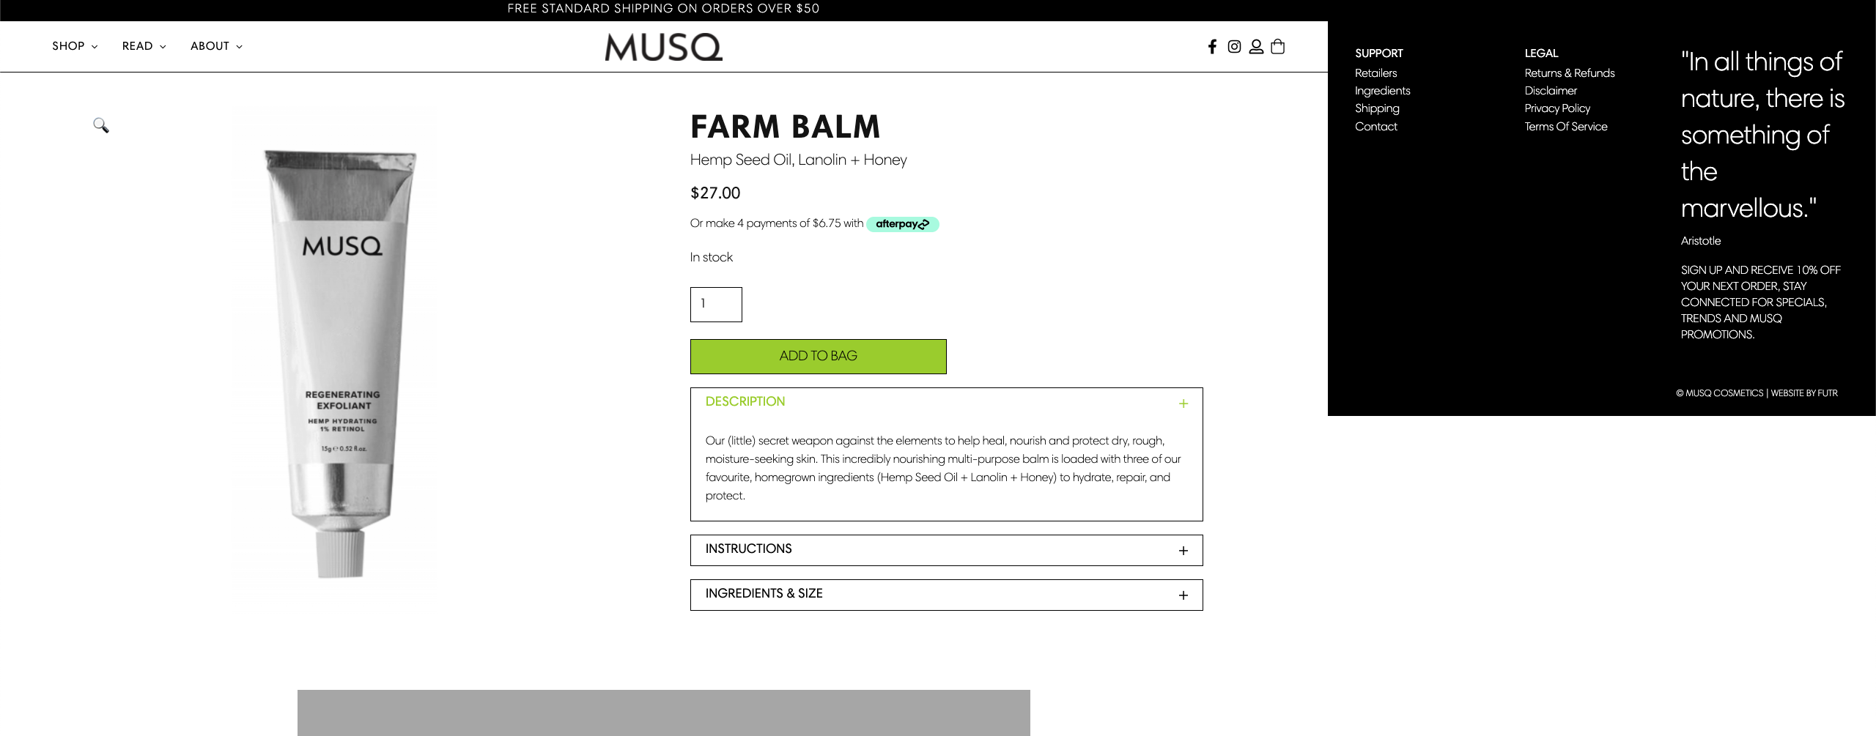Screen dimensions: 1876x736
Task: Click the user account icon
Action: (1256, 47)
